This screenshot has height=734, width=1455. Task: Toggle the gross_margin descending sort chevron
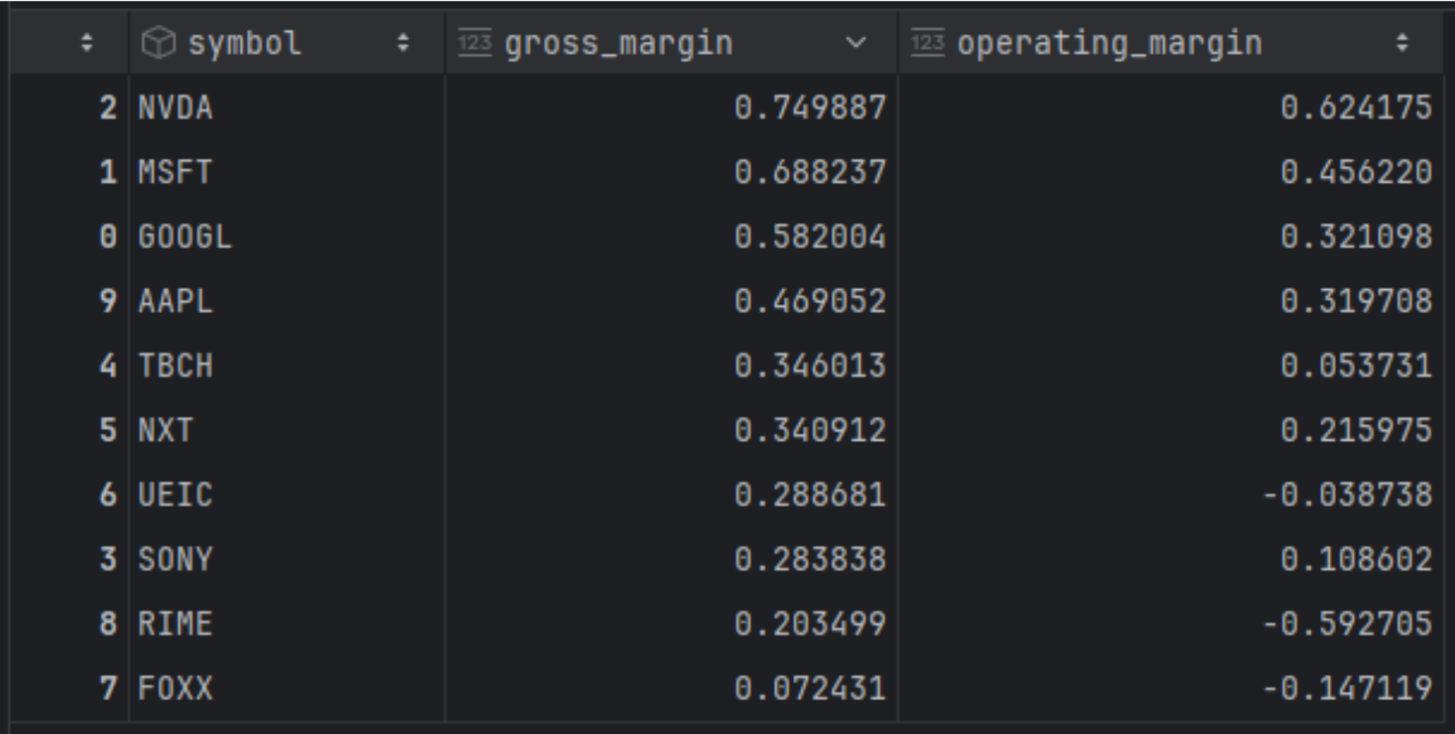[x=855, y=43]
